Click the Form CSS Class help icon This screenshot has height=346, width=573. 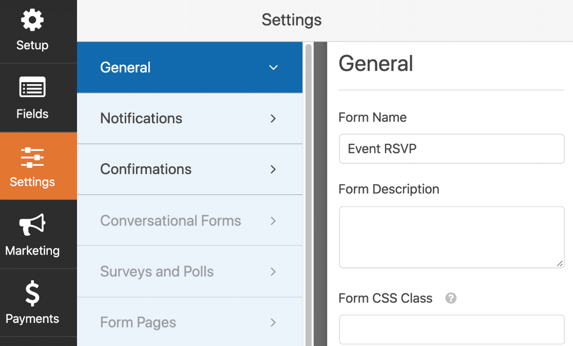pyautogui.click(x=451, y=298)
